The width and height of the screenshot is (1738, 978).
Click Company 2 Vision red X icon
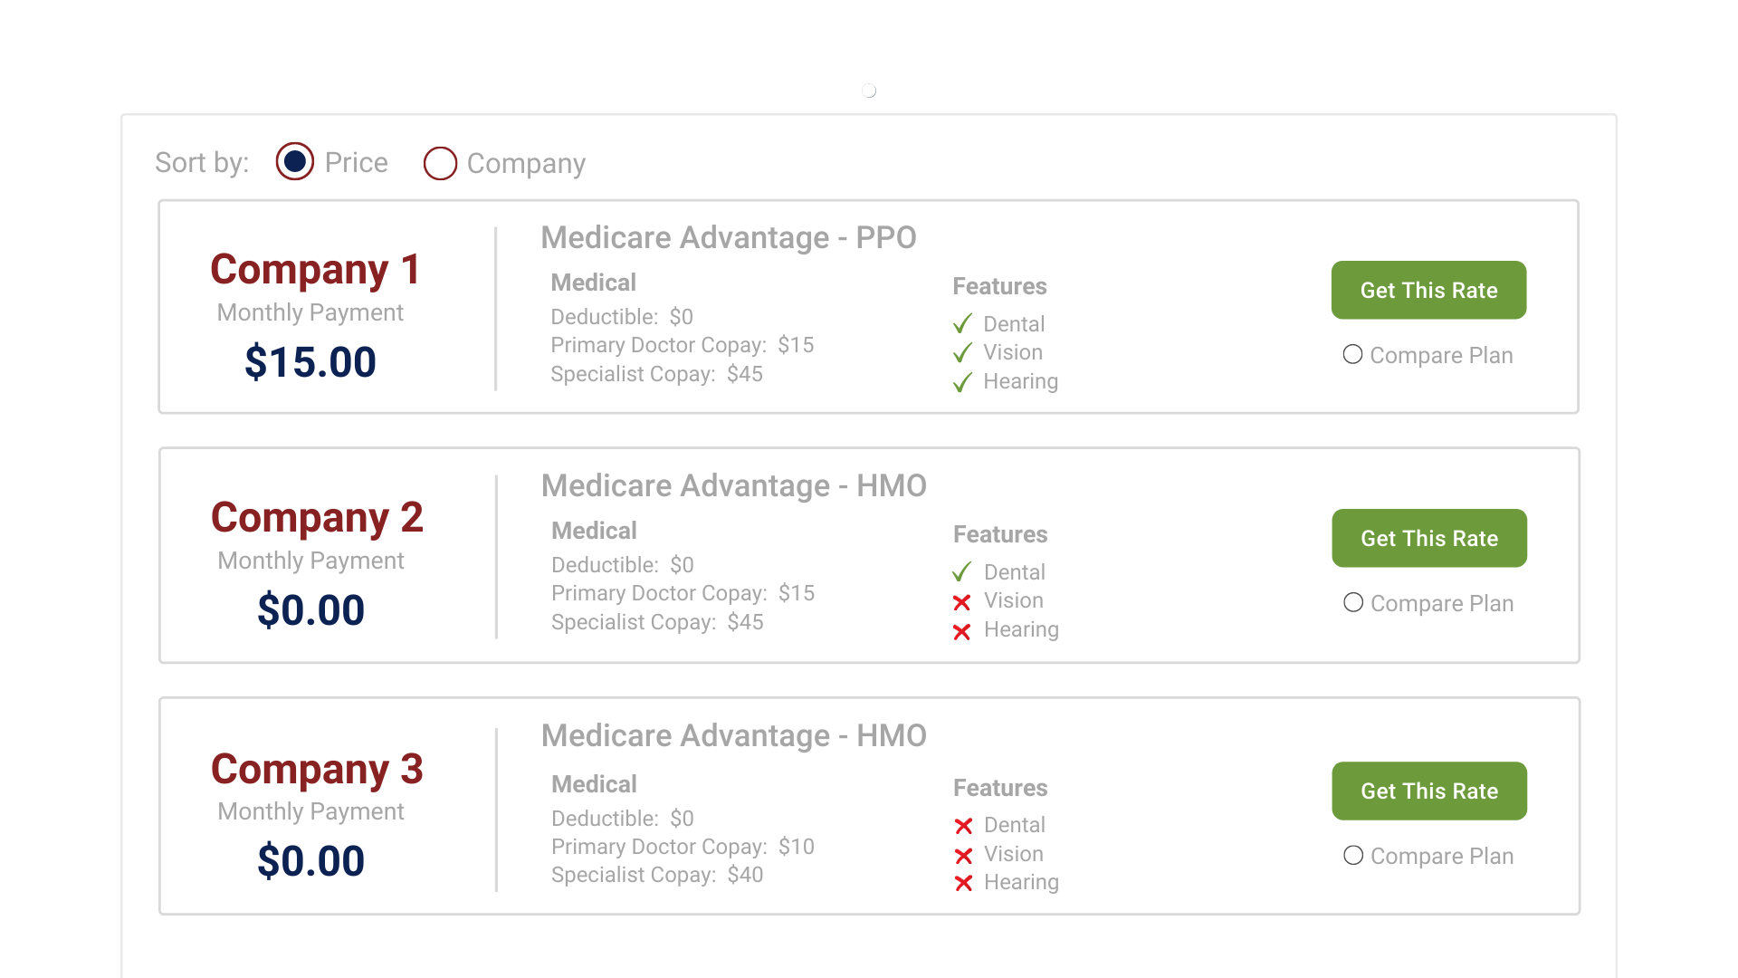(962, 602)
